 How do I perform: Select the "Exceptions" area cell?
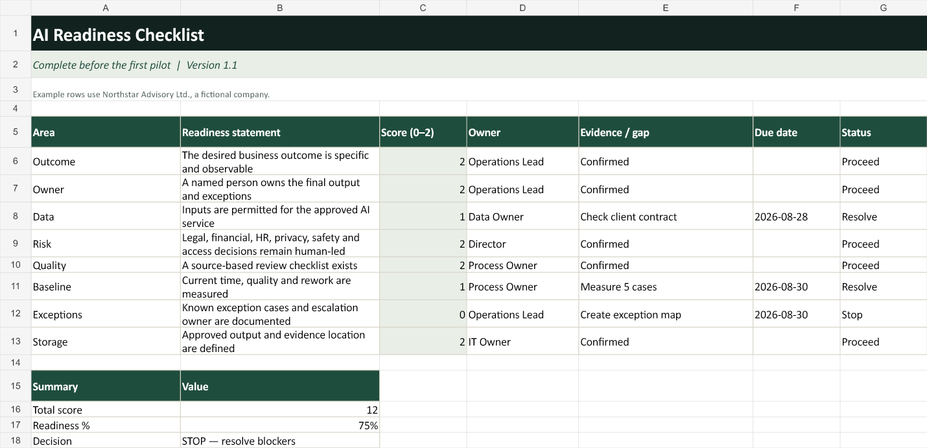point(106,314)
